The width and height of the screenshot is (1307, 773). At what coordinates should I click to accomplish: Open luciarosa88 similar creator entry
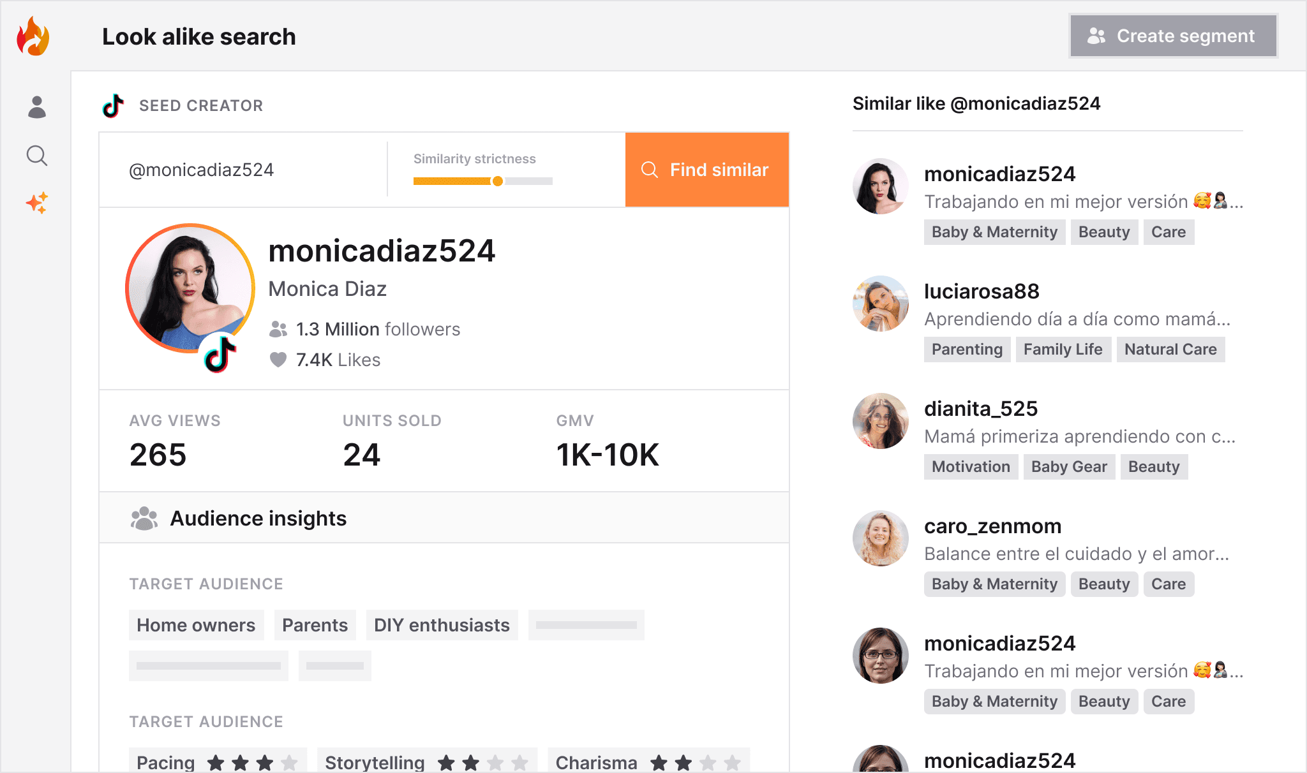point(982,291)
